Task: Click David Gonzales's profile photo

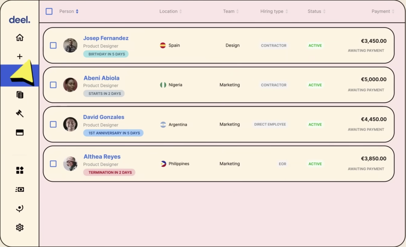Action: (70, 124)
